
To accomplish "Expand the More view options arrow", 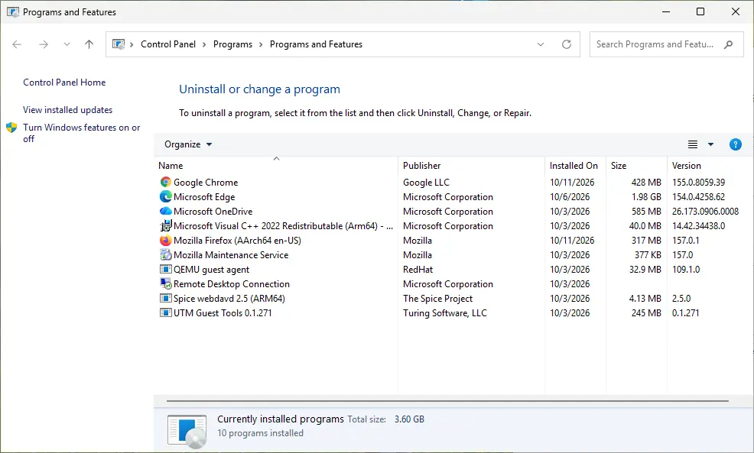I will point(710,144).
